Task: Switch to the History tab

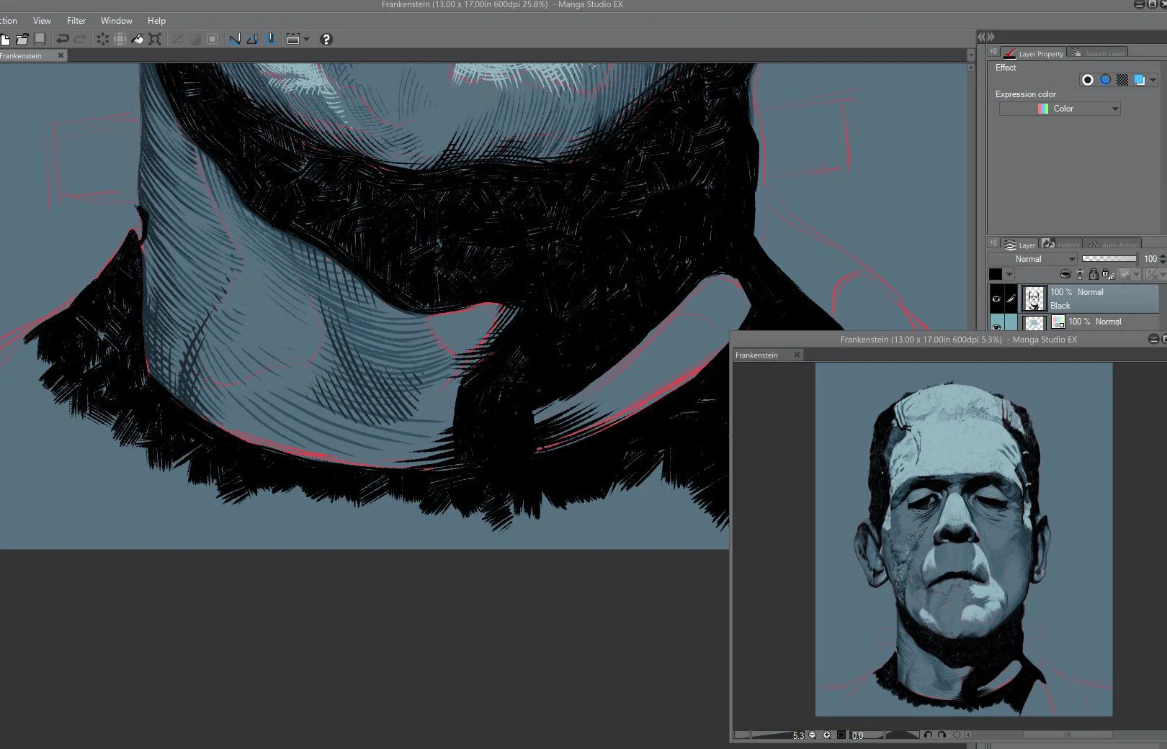Action: (1061, 245)
